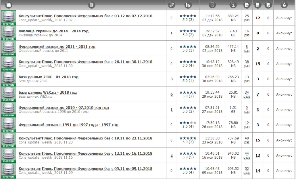The height and width of the screenshot is (179, 296).
Task: Open the 1 comment on Физлица Украины row
Action: [171, 33]
